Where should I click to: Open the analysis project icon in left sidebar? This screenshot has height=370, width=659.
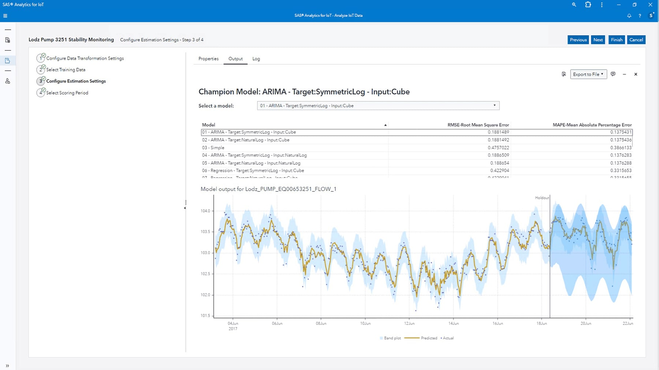(7, 60)
